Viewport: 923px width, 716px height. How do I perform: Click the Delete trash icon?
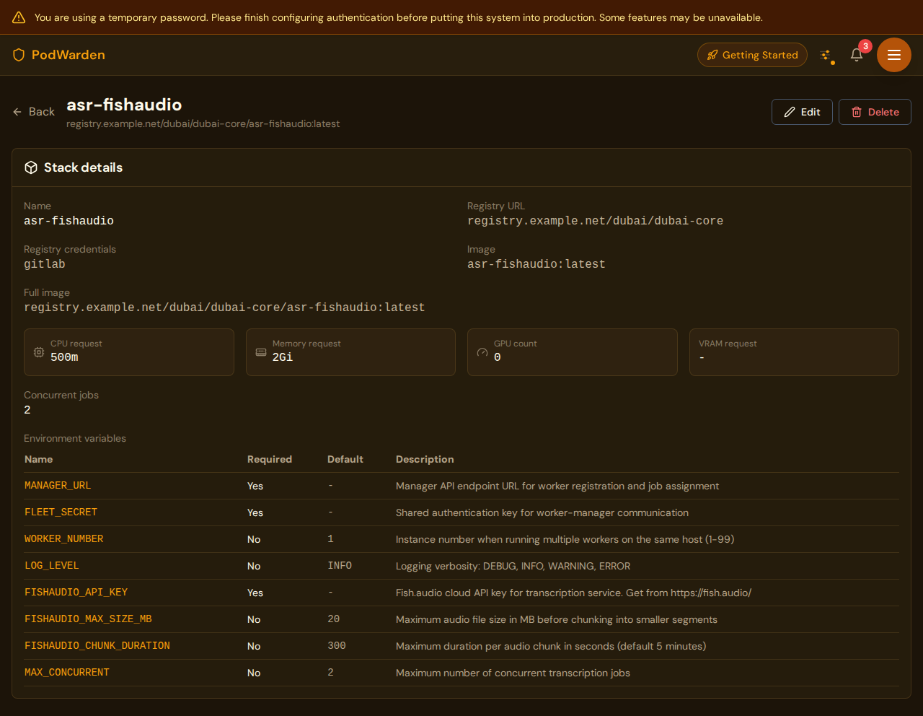(856, 112)
